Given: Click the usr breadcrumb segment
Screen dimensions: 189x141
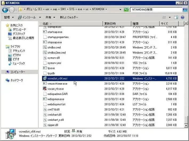Looking at the screenshot, I should click(47, 9).
